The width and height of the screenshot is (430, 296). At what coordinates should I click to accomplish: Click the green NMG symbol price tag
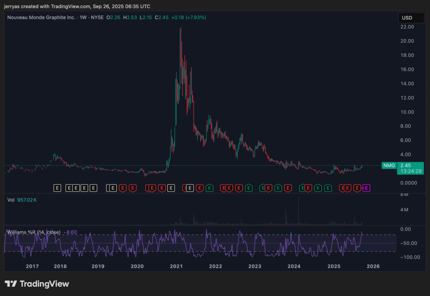point(388,166)
